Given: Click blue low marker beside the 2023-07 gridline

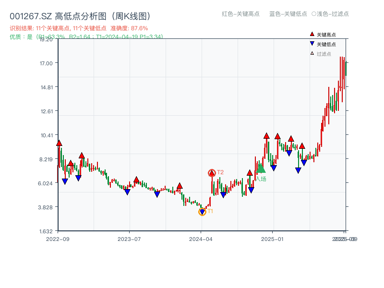Looking at the screenshot, I should click(127, 192).
